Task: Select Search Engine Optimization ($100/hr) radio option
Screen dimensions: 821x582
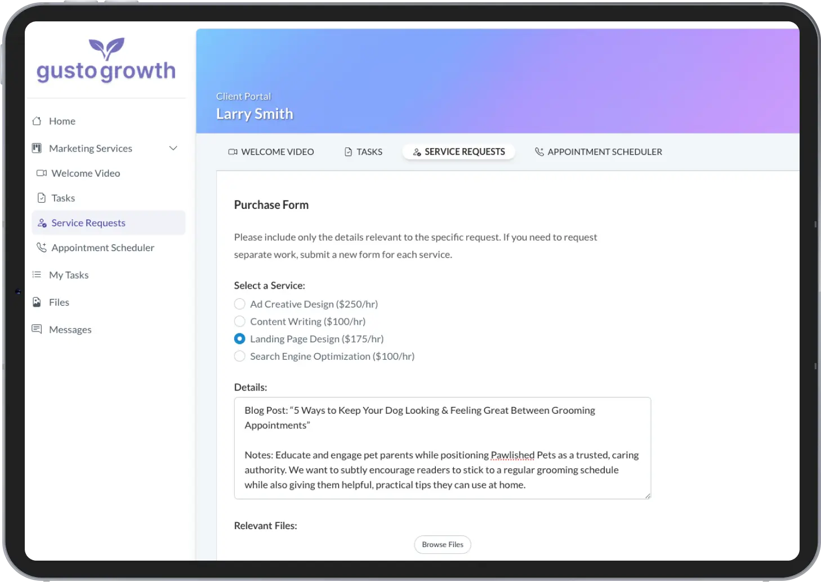Action: pyautogui.click(x=240, y=356)
